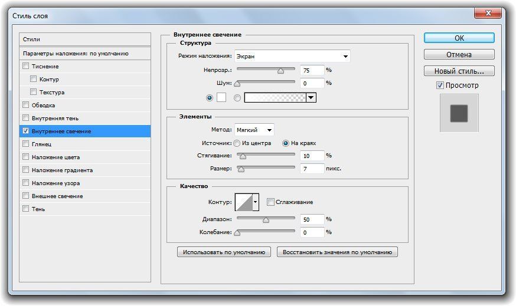Choose Из центра source radio button
Screen dimensions: 516x306
coord(237,143)
